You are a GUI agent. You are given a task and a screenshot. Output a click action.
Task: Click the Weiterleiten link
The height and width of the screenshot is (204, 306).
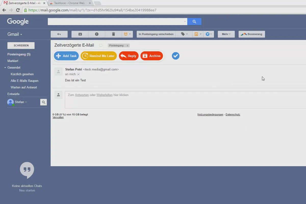pos(105,95)
